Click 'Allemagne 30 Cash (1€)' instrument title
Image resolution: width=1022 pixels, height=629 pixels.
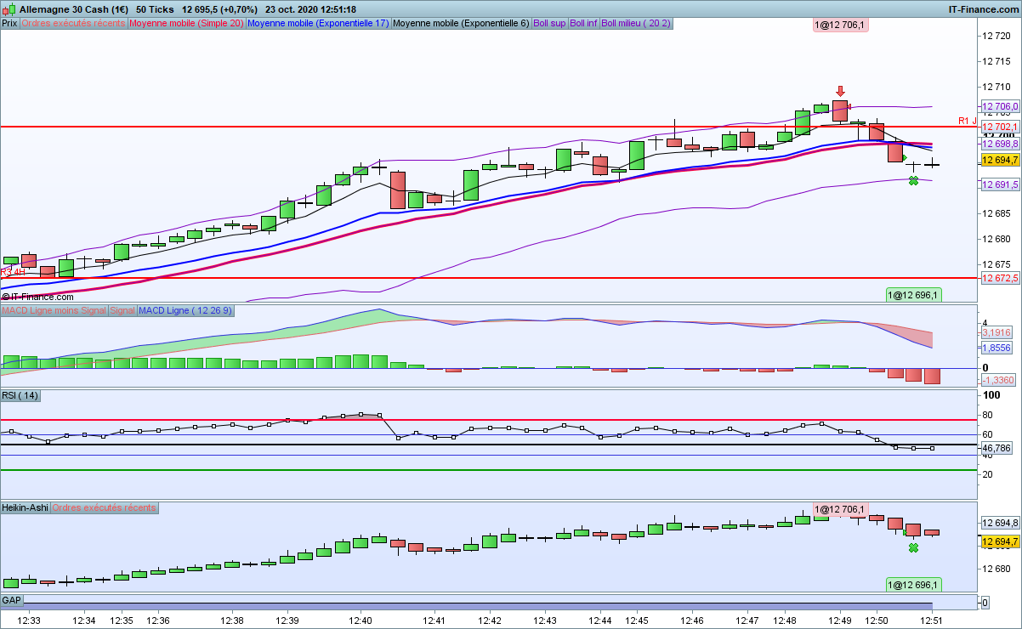(x=75, y=8)
